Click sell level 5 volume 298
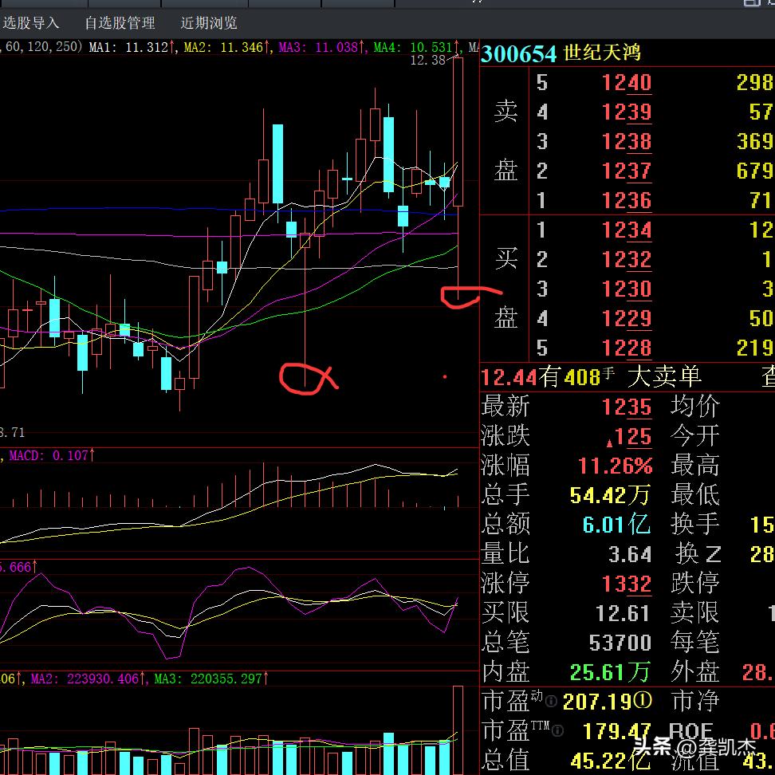775x775 pixels. 755,83
